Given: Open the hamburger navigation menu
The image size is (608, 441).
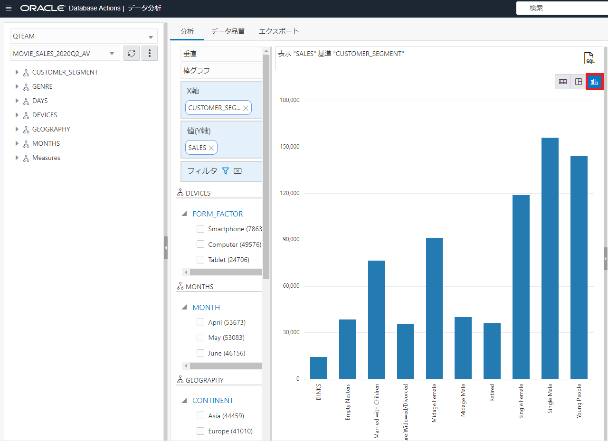Looking at the screenshot, I should pos(9,9).
